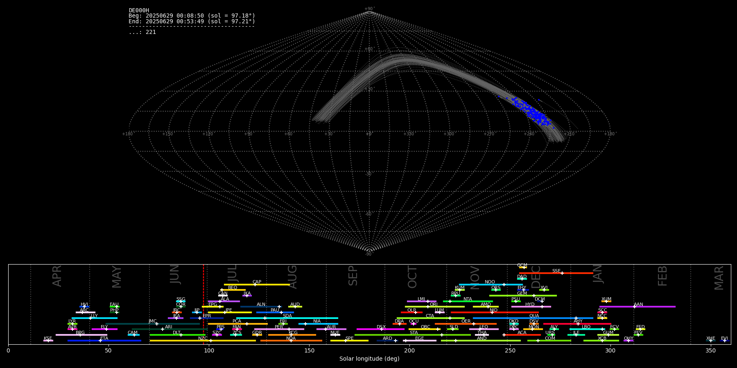Click the SDA shower label
This screenshot has width=737, height=368.
[287, 316]
